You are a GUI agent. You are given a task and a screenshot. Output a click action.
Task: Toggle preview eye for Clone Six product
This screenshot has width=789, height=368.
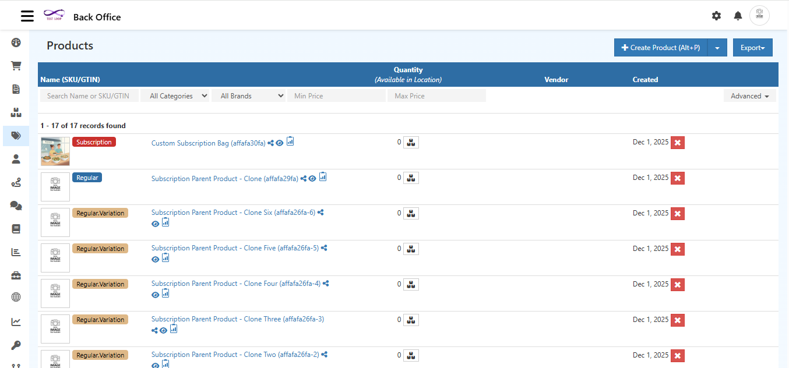click(x=155, y=224)
